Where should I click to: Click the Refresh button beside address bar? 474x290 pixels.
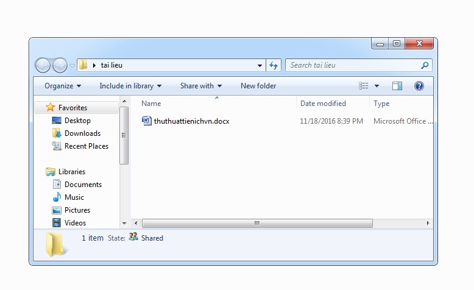(274, 65)
